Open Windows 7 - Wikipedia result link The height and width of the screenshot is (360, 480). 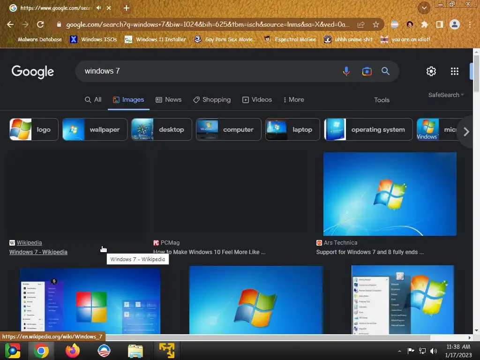click(38, 252)
